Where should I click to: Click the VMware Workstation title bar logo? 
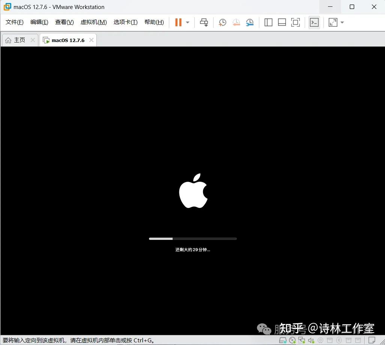pos(8,7)
